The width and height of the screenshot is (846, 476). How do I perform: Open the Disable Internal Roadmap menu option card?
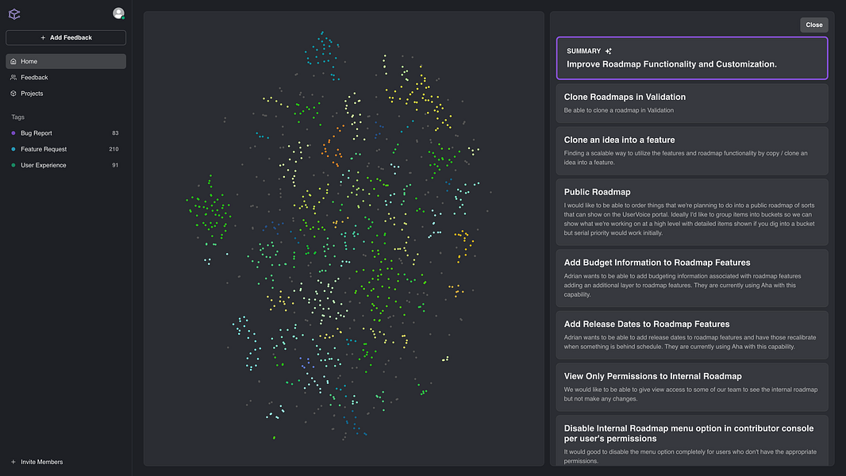(692, 441)
